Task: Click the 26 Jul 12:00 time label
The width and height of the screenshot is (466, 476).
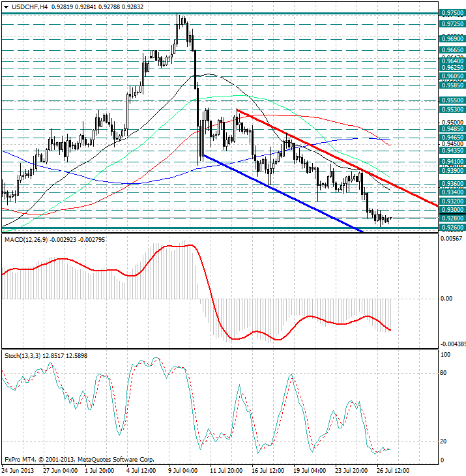Action: tap(393, 471)
